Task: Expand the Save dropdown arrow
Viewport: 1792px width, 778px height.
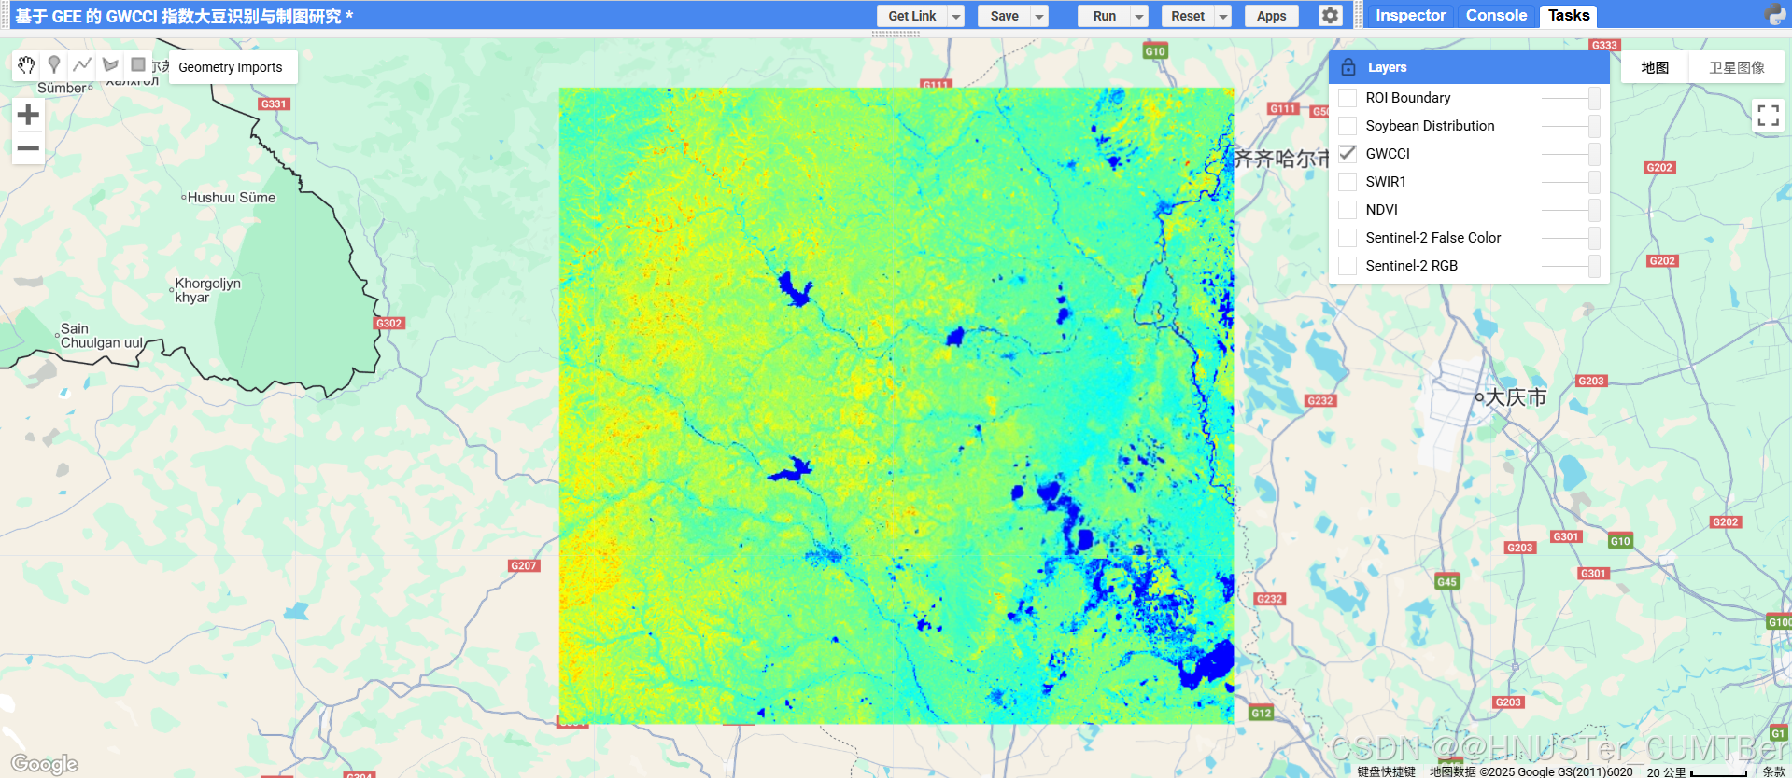Action: (x=1039, y=16)
